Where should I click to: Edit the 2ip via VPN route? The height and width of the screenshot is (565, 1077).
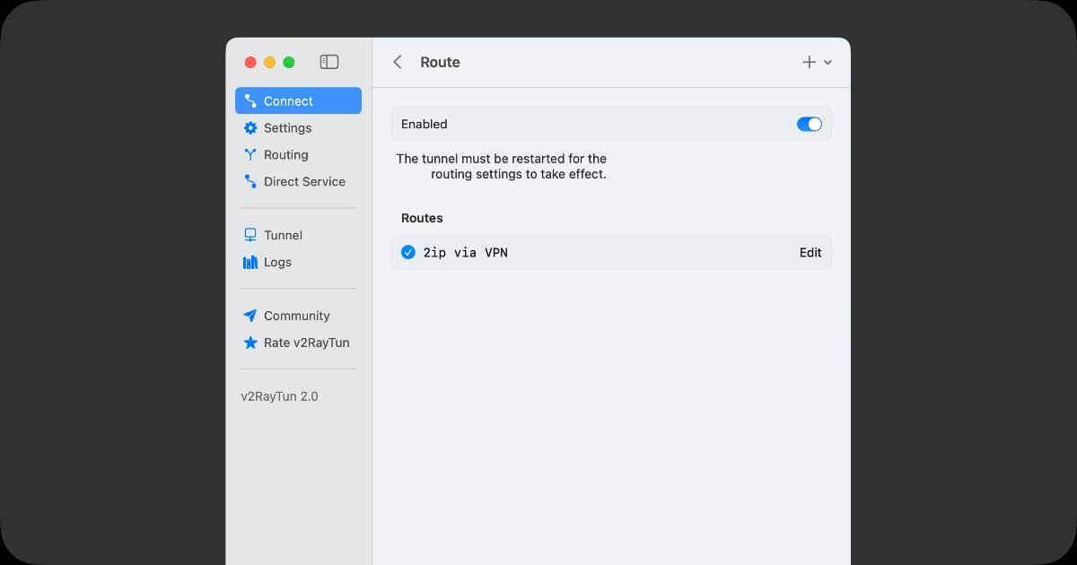point(810,253)
